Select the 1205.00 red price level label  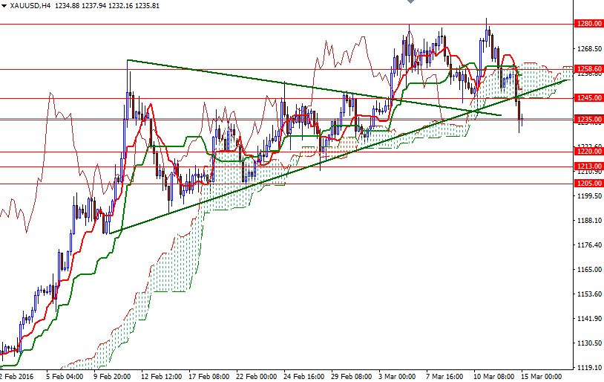point(588,183)
